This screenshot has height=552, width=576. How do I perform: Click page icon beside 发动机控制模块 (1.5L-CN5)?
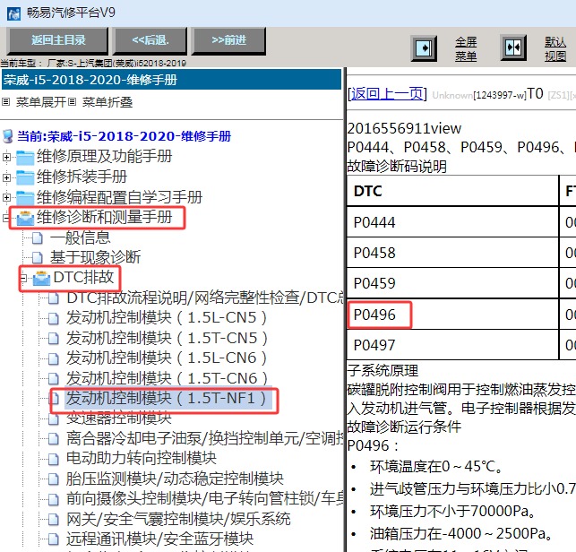click(x=53, y=319)
